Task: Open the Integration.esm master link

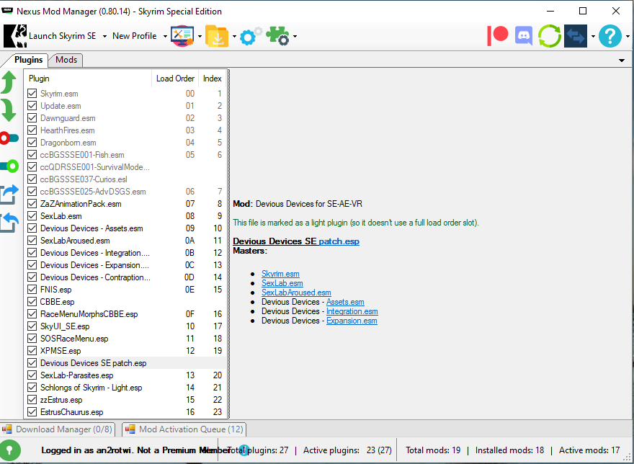Action: point(352,311)
